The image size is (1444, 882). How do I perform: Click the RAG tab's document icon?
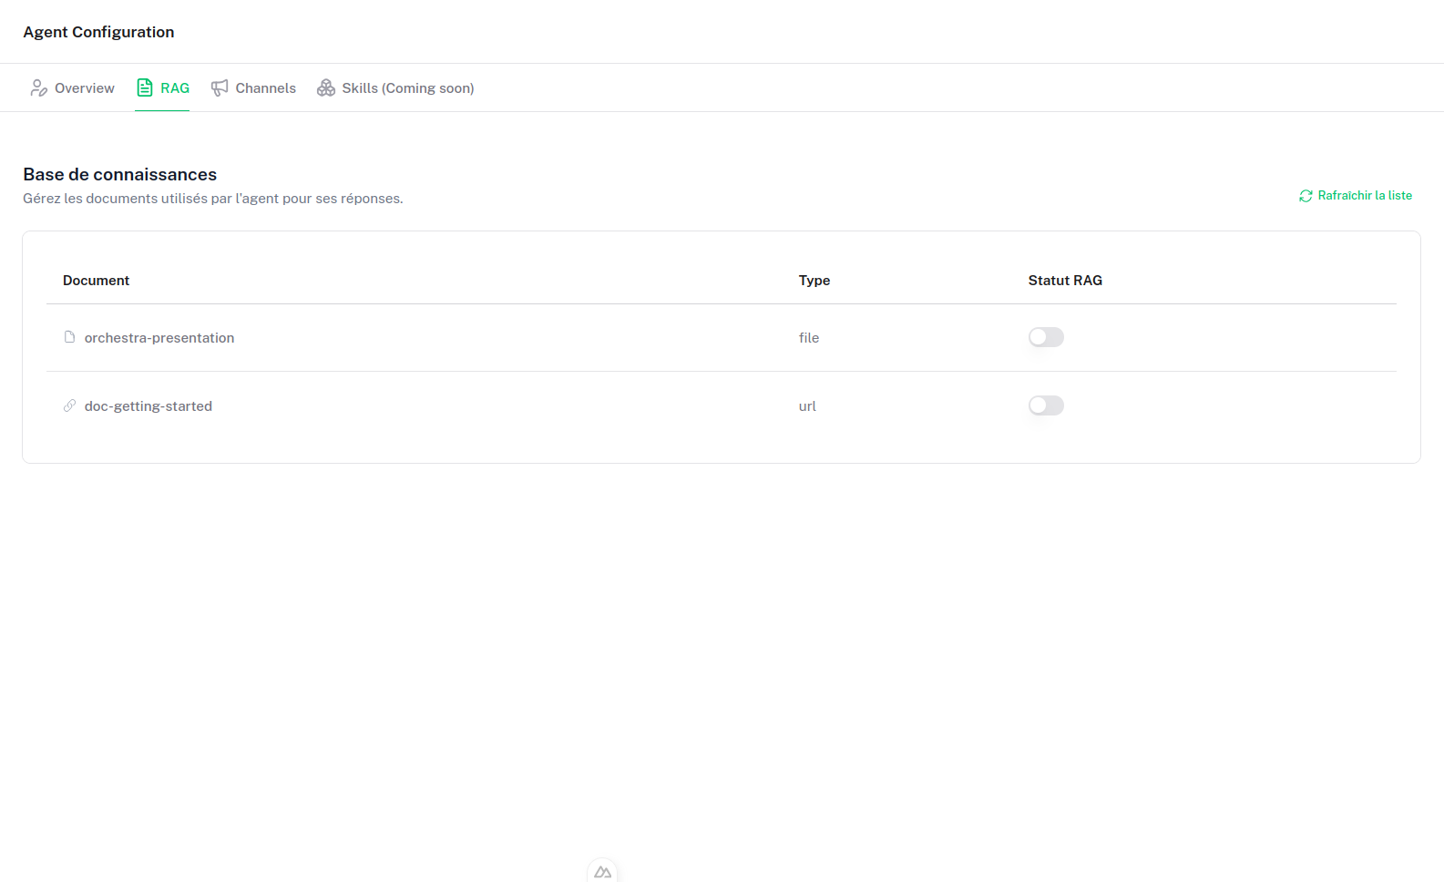(x=145, y=87)
